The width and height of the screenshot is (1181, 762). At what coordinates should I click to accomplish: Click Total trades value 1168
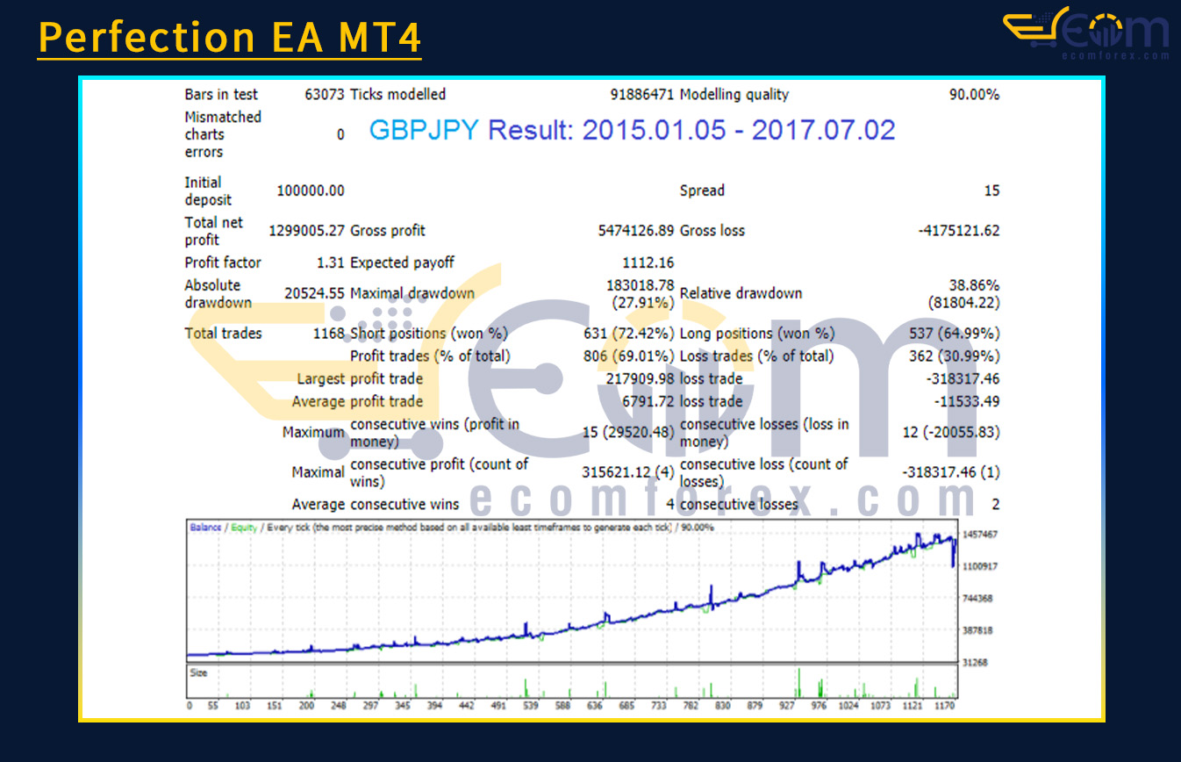point(329,334)
